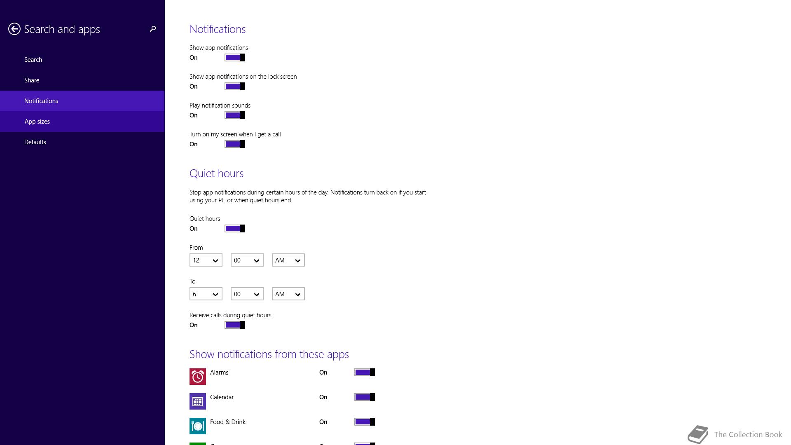
Task: Open the Defaults section
Action: pyautogui.click(x=82, y=142)
